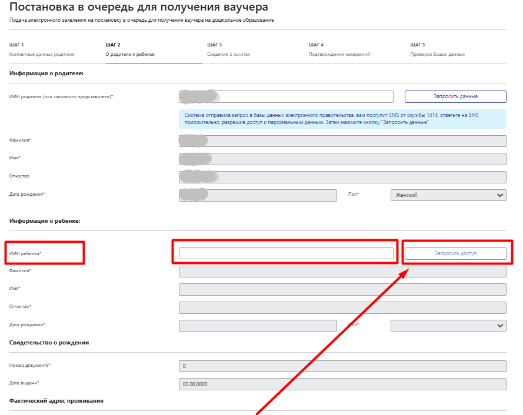Open Шаг 3 Сведения о льготах
523x415 pixels.
pos(228,50)
